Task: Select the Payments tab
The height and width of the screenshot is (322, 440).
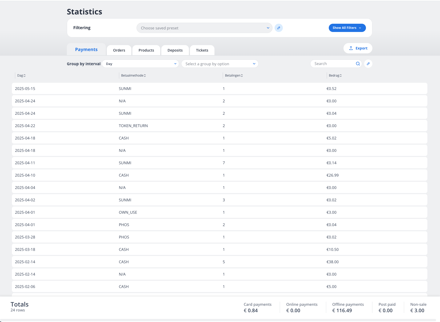Action: [86, 49]
